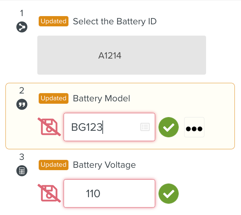The image size is (241, 215).
Task: Confirm Battery Voltage with the green checkmark
Action: click(x=168, y=193)
